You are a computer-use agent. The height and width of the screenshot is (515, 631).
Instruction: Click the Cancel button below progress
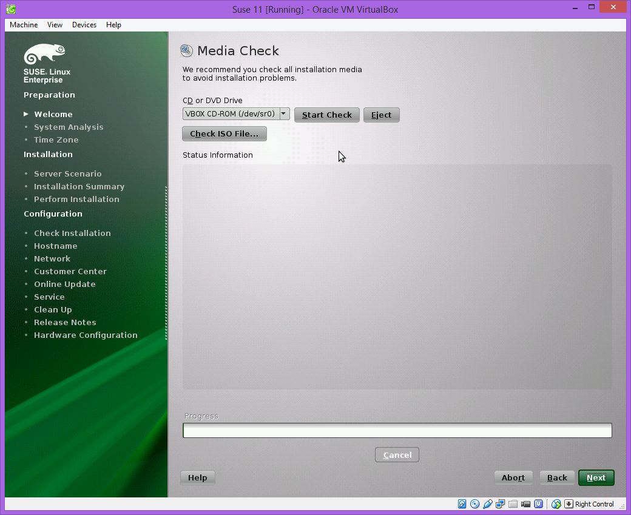click(x=397, y=455)
